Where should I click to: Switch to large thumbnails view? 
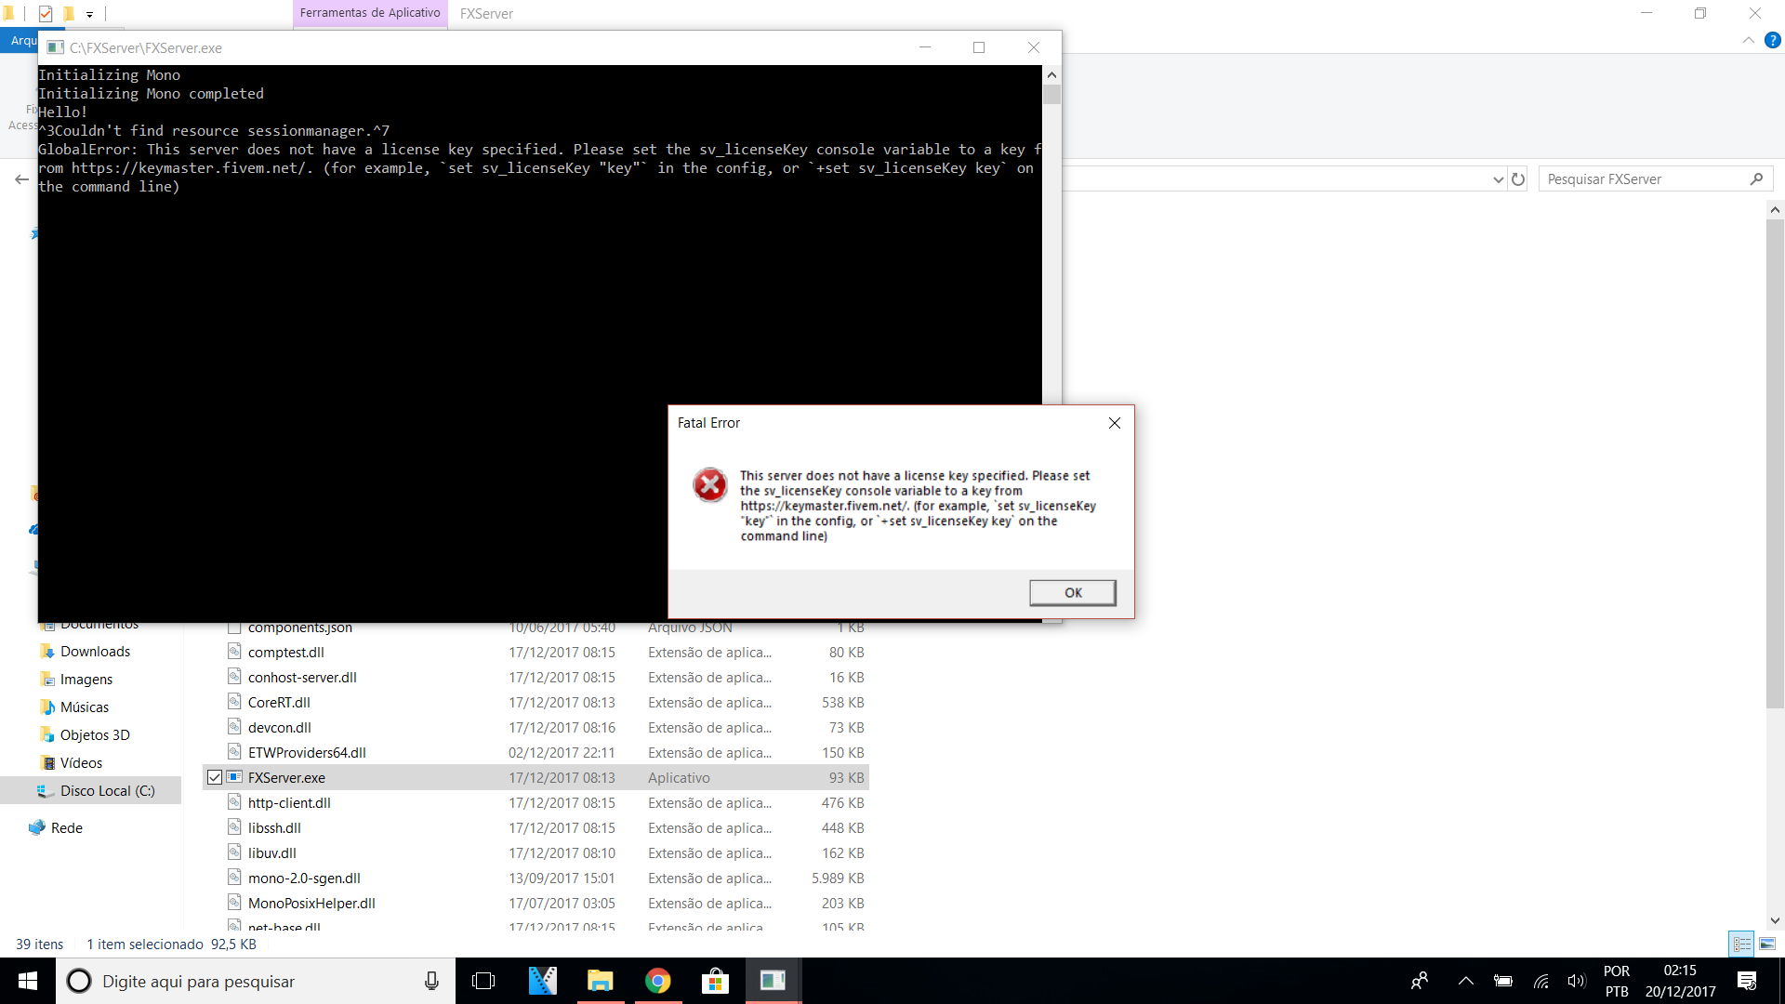click(x=1767, y=944)
